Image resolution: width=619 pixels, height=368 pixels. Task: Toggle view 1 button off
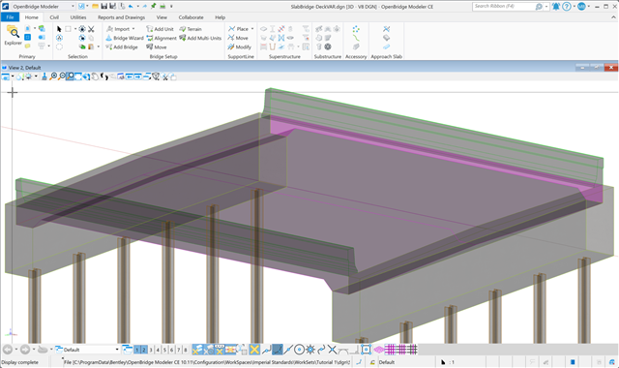tap(137, 350)
